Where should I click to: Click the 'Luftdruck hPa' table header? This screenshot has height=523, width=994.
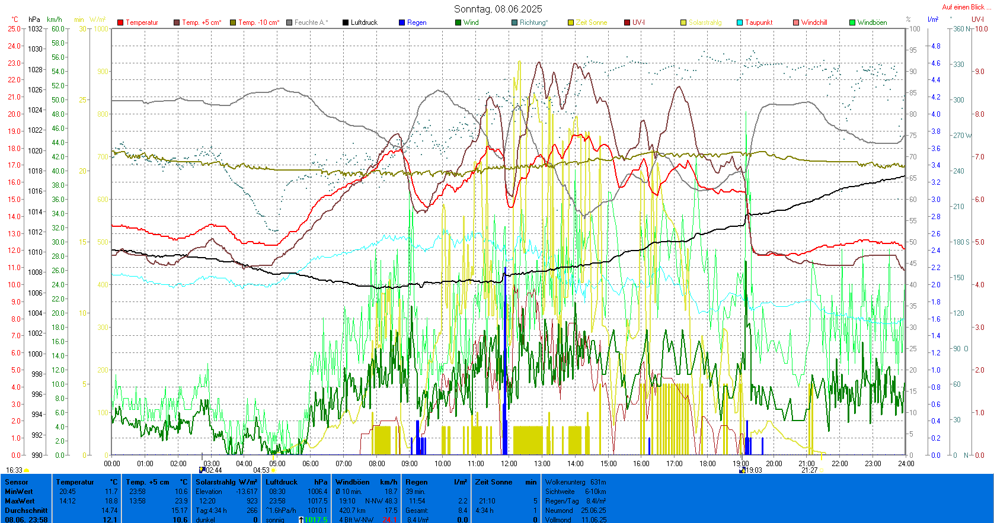pos(296,482)
